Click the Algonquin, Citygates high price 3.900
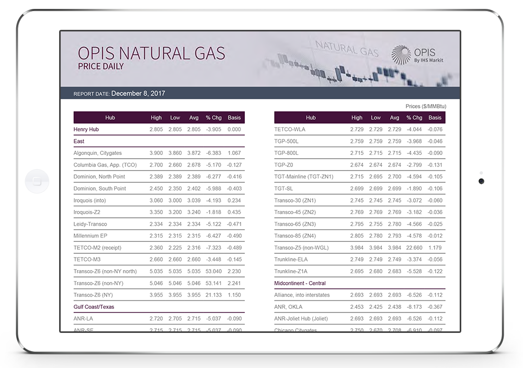523x368 pixels. pyautogui.click(x=156, y=153)
